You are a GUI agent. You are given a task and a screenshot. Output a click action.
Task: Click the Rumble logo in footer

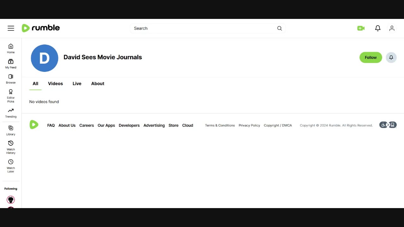pyautogui.click(x=34, y=125)
